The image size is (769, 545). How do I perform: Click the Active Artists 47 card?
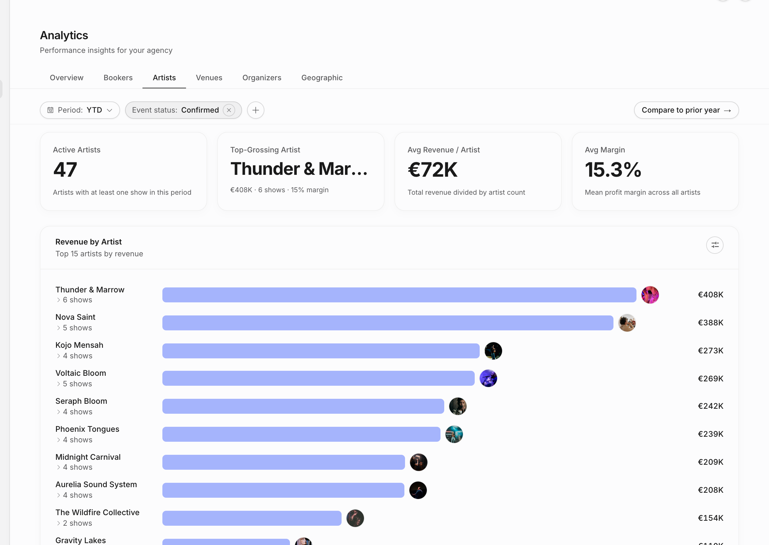click(123, 171)
